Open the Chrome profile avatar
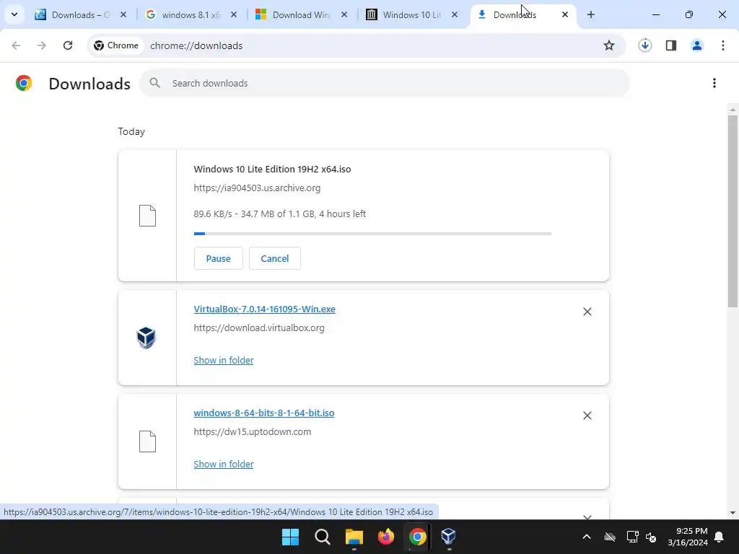The height and width of the screenshot is (554, 739). (x=697, y=45)
